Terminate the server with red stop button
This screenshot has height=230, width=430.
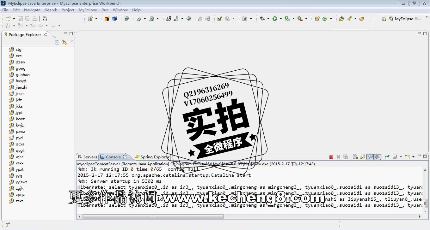(x=331, y=157)
